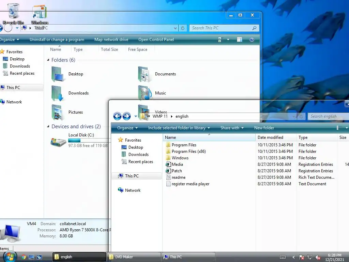Screen dimensions: 349x262
Task: Open the Music folder in This PC
Action: [x=152, y=93]
